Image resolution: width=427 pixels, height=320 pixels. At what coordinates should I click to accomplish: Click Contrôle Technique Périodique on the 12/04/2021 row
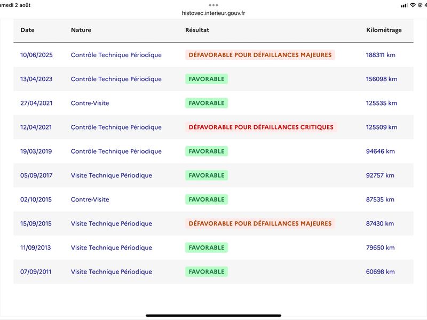[x=116, y=127]
